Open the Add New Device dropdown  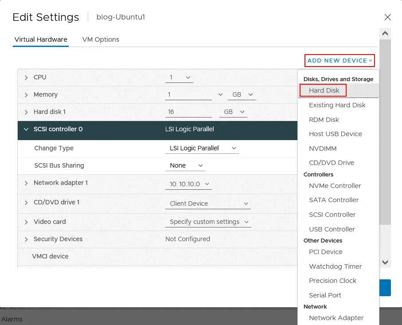pos(340,60)
